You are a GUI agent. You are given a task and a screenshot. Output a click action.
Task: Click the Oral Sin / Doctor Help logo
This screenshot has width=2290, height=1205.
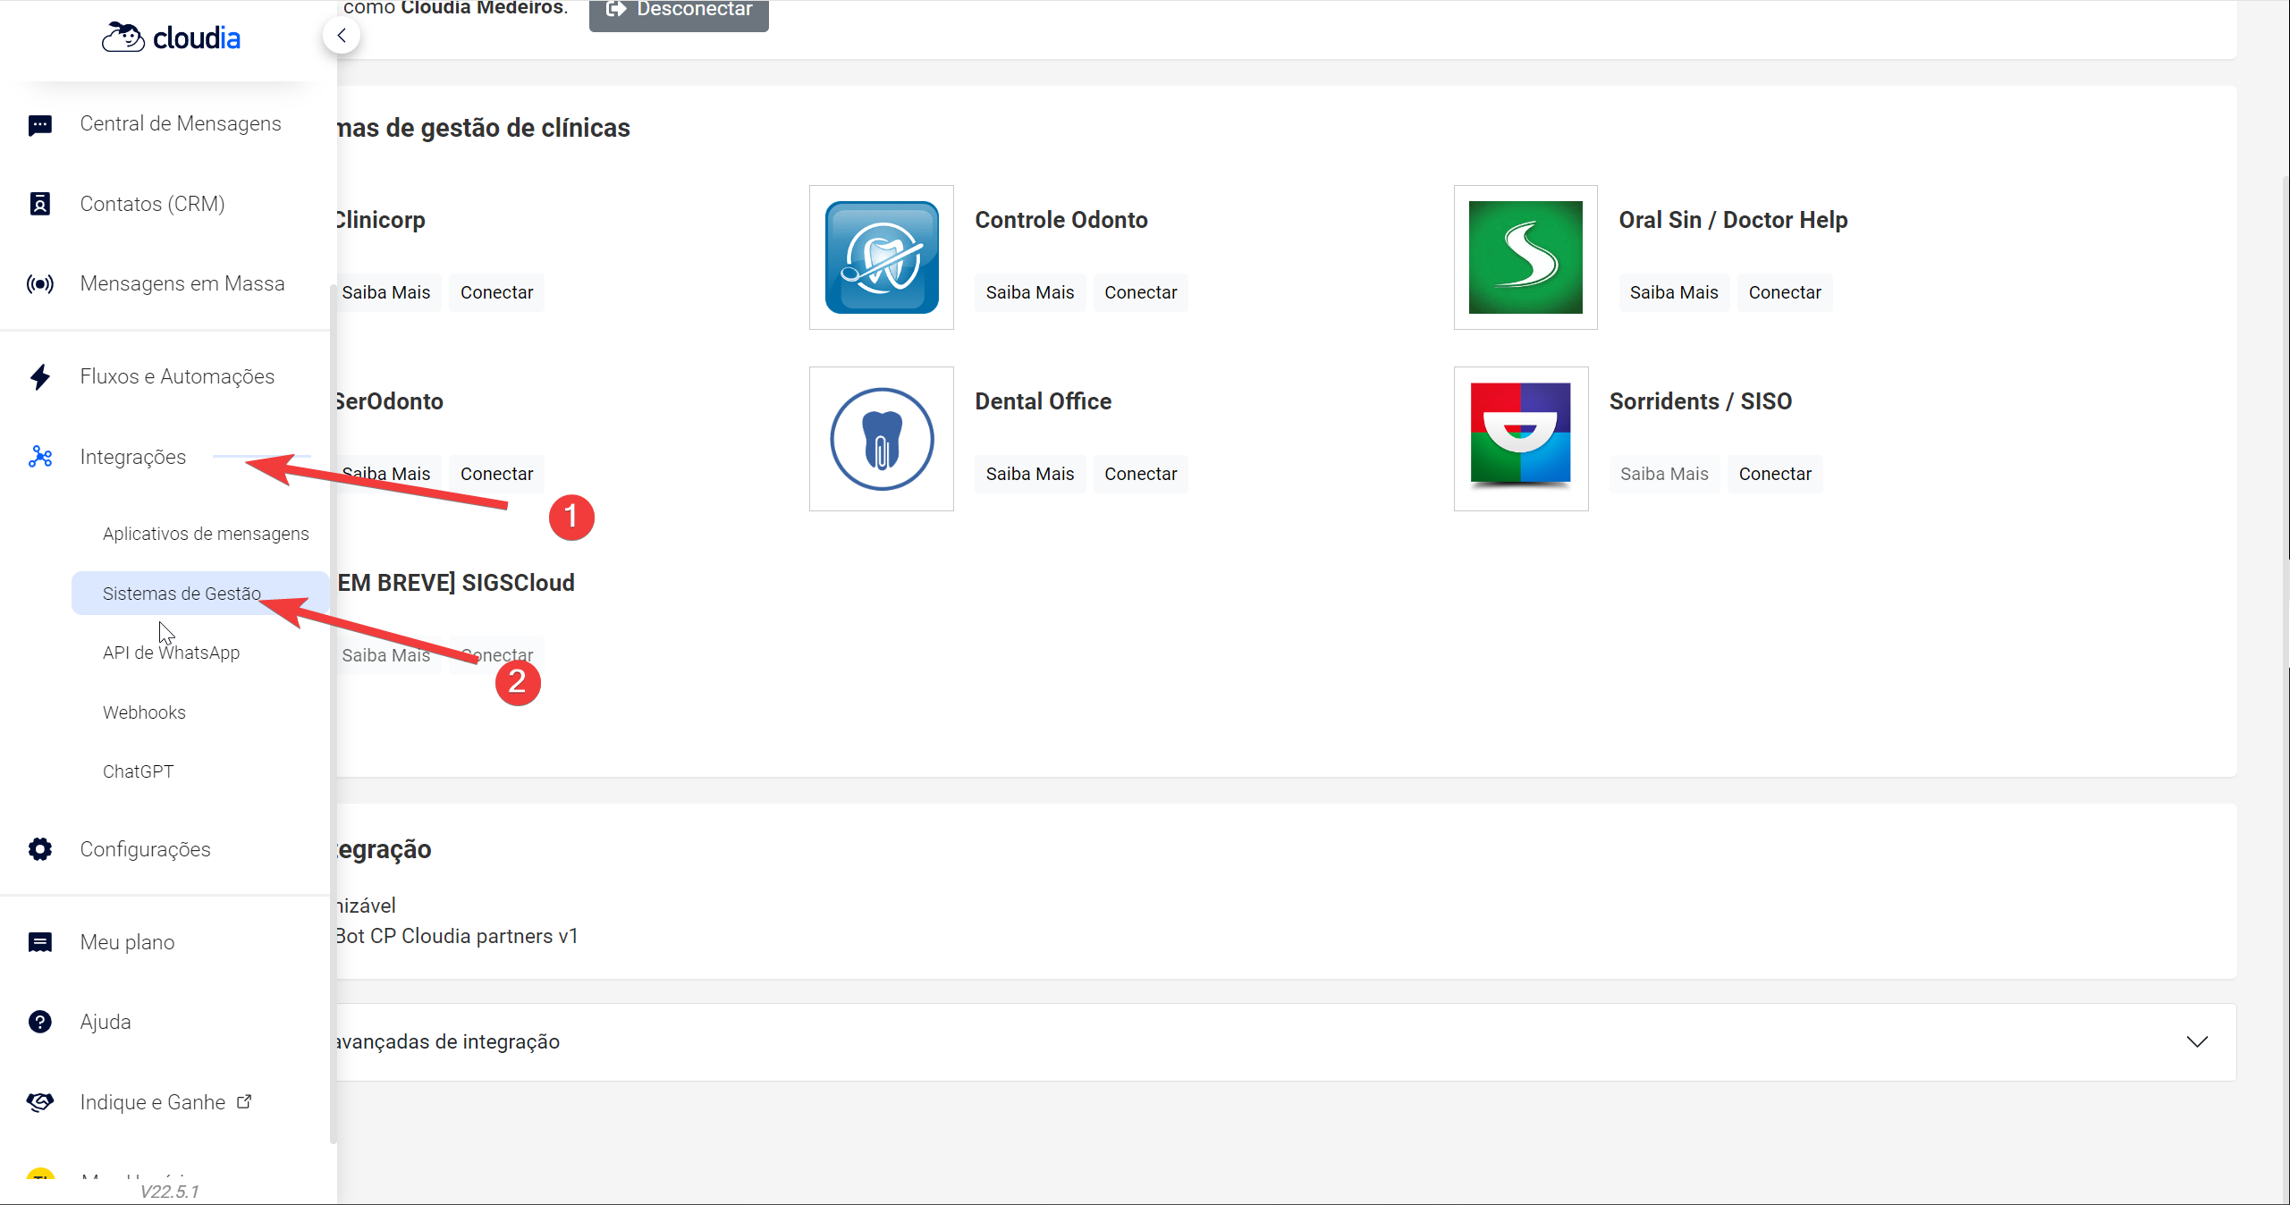click(x=1525, y=257)
